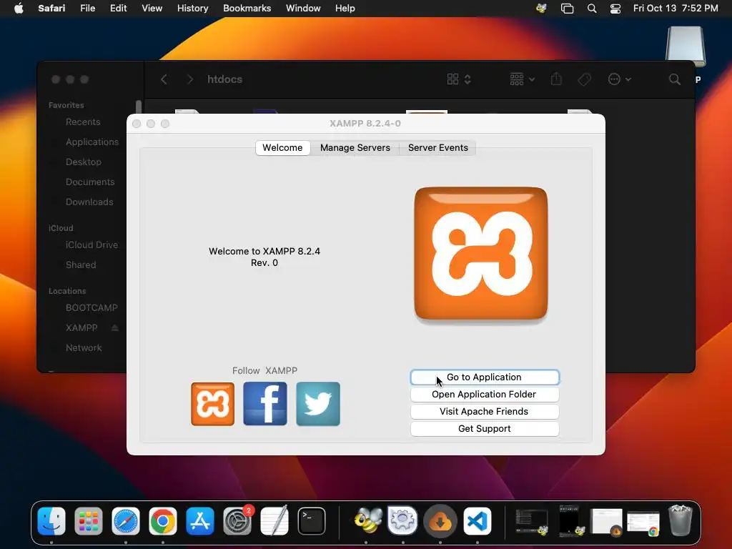Screen dimensions: 732x549
Task: Select Downloads in Finder sidebar
Action: click(89, 202)
